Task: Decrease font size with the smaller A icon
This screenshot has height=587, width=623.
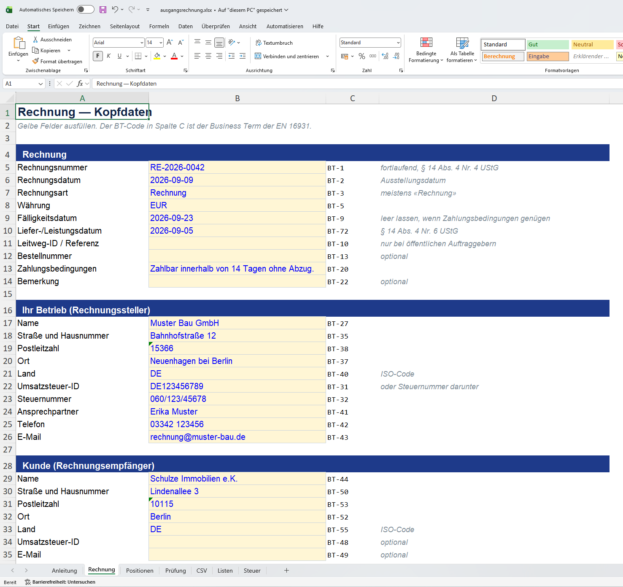Action: point(181,43)
